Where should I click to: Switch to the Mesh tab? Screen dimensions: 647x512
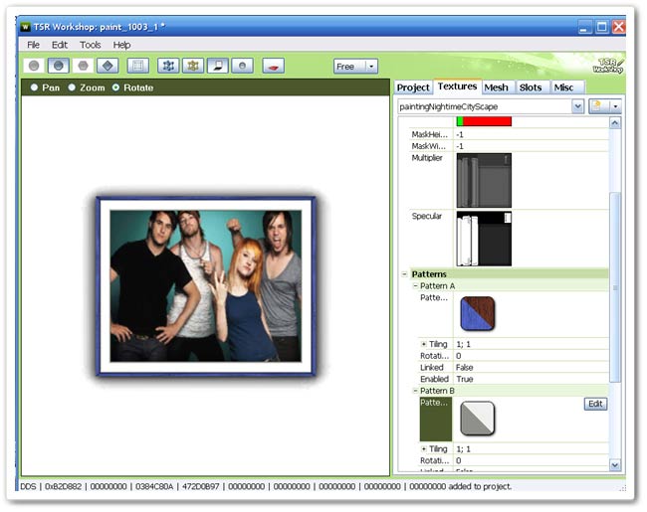496,87
